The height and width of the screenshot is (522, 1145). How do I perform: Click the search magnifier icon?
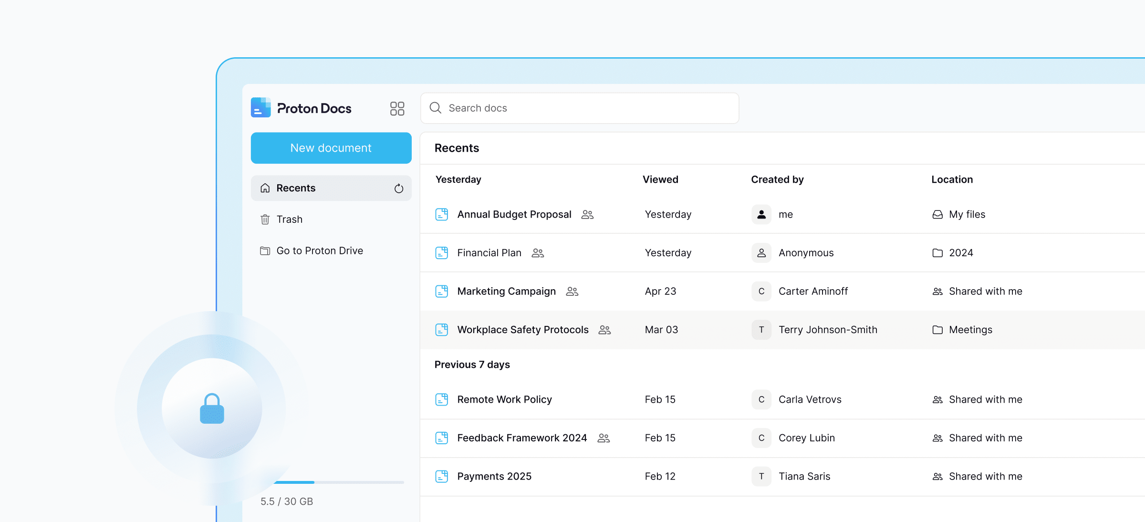(435, 108)
